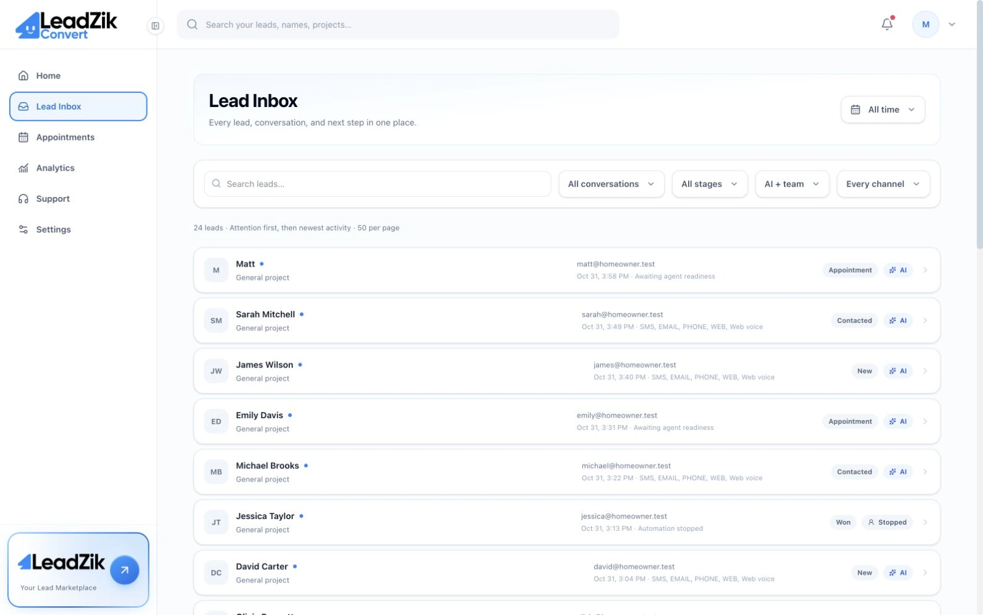Image resolution: width=983 pixels, height=615 pixels.
Task: Click the Support headset icon
Action: click(x=23, y=199)
